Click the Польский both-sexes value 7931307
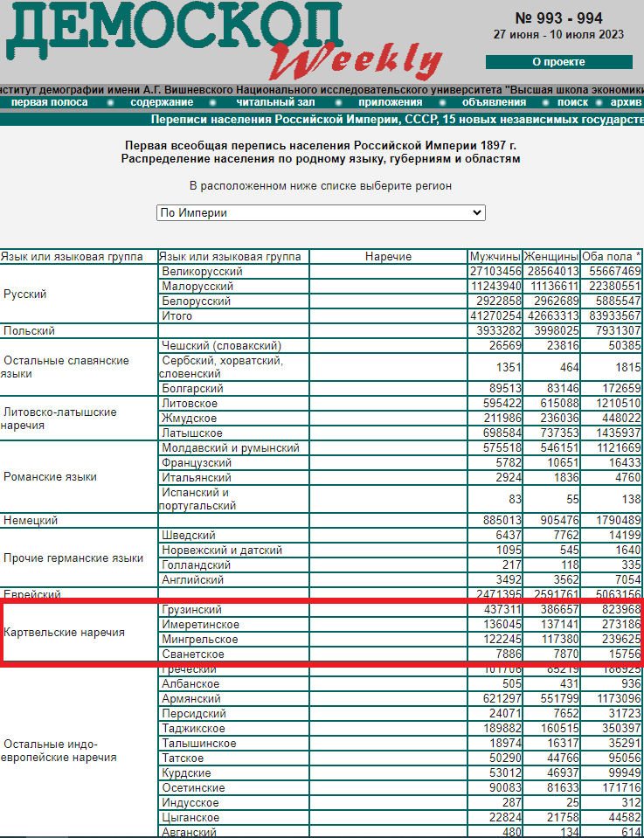The image size is (644, 838). [x=619, y=331]
